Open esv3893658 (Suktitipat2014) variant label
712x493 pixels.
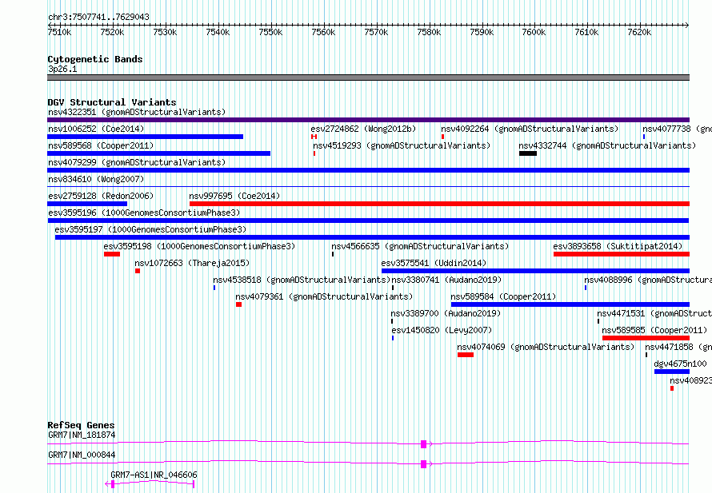pos(618,246)
